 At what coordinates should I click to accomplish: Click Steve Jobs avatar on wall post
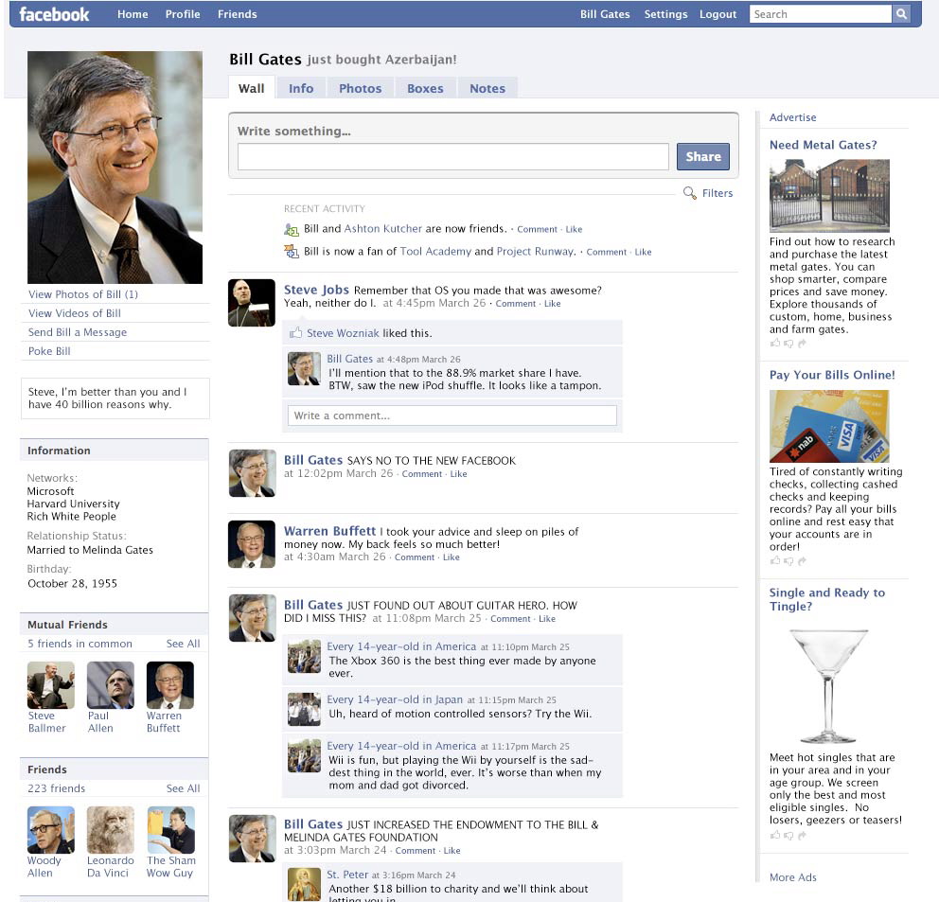tap(252, 303)
